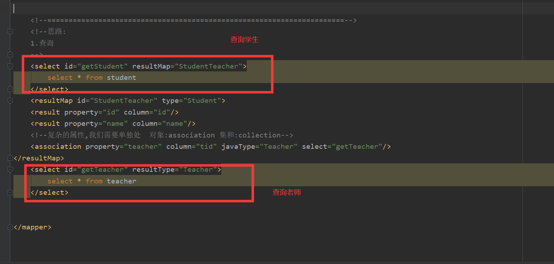
Task: Click the property="id" attribute
Action: point(92,112)
